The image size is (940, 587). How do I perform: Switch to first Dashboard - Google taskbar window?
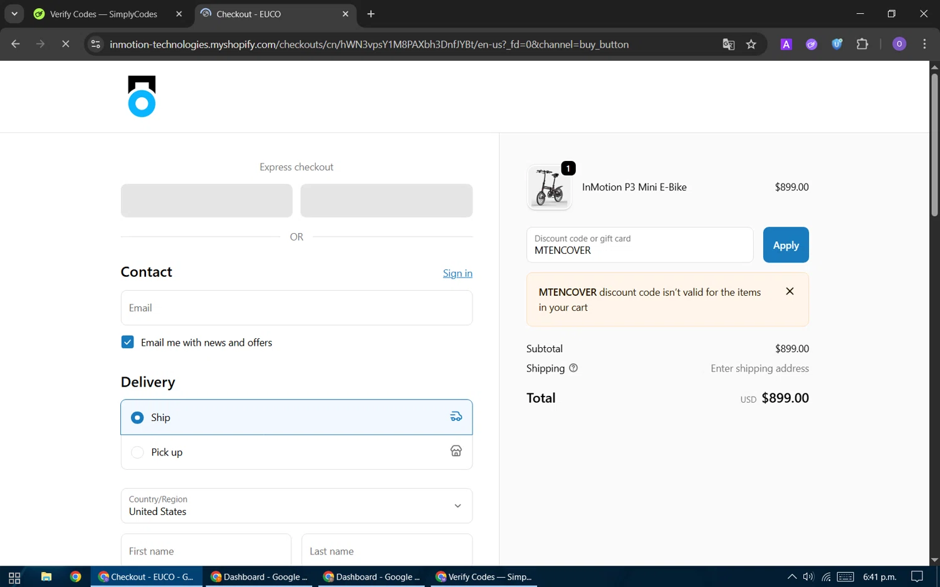tap(260, 577)
